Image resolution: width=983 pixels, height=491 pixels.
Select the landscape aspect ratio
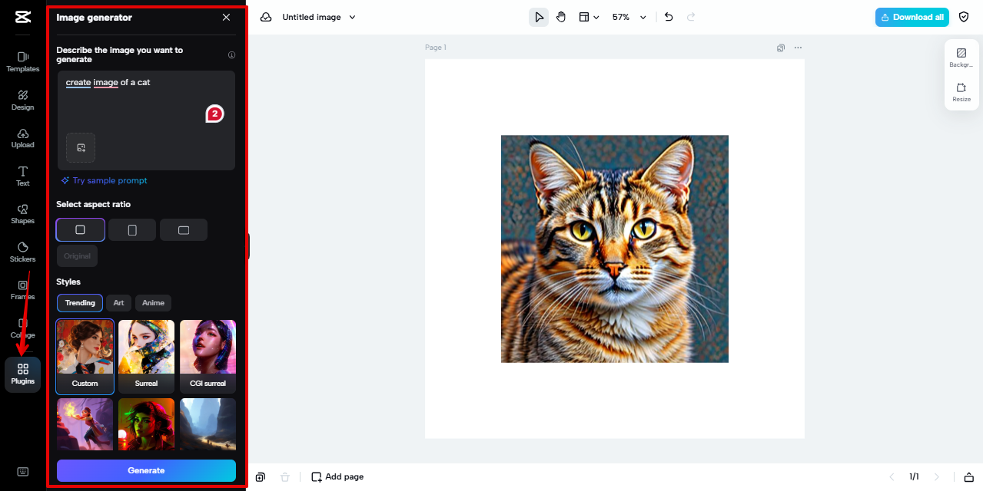pos(184,229)
